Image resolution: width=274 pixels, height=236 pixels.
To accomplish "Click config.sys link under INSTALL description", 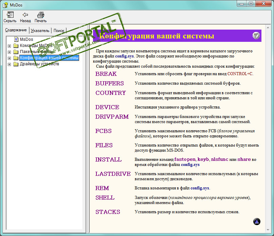I will (x=190, y=165).
